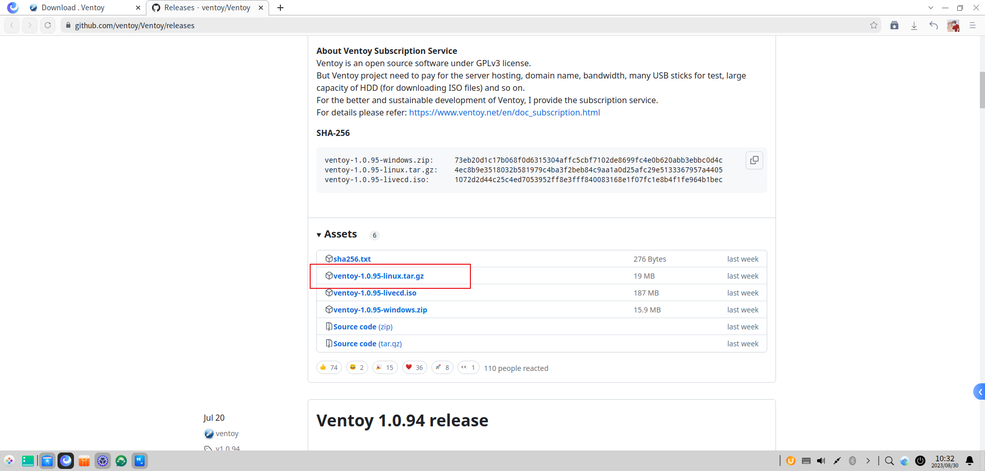
Task: Click the page vertical scrollbar thumb
Action: pyautogui.click(x=982, y=90)
